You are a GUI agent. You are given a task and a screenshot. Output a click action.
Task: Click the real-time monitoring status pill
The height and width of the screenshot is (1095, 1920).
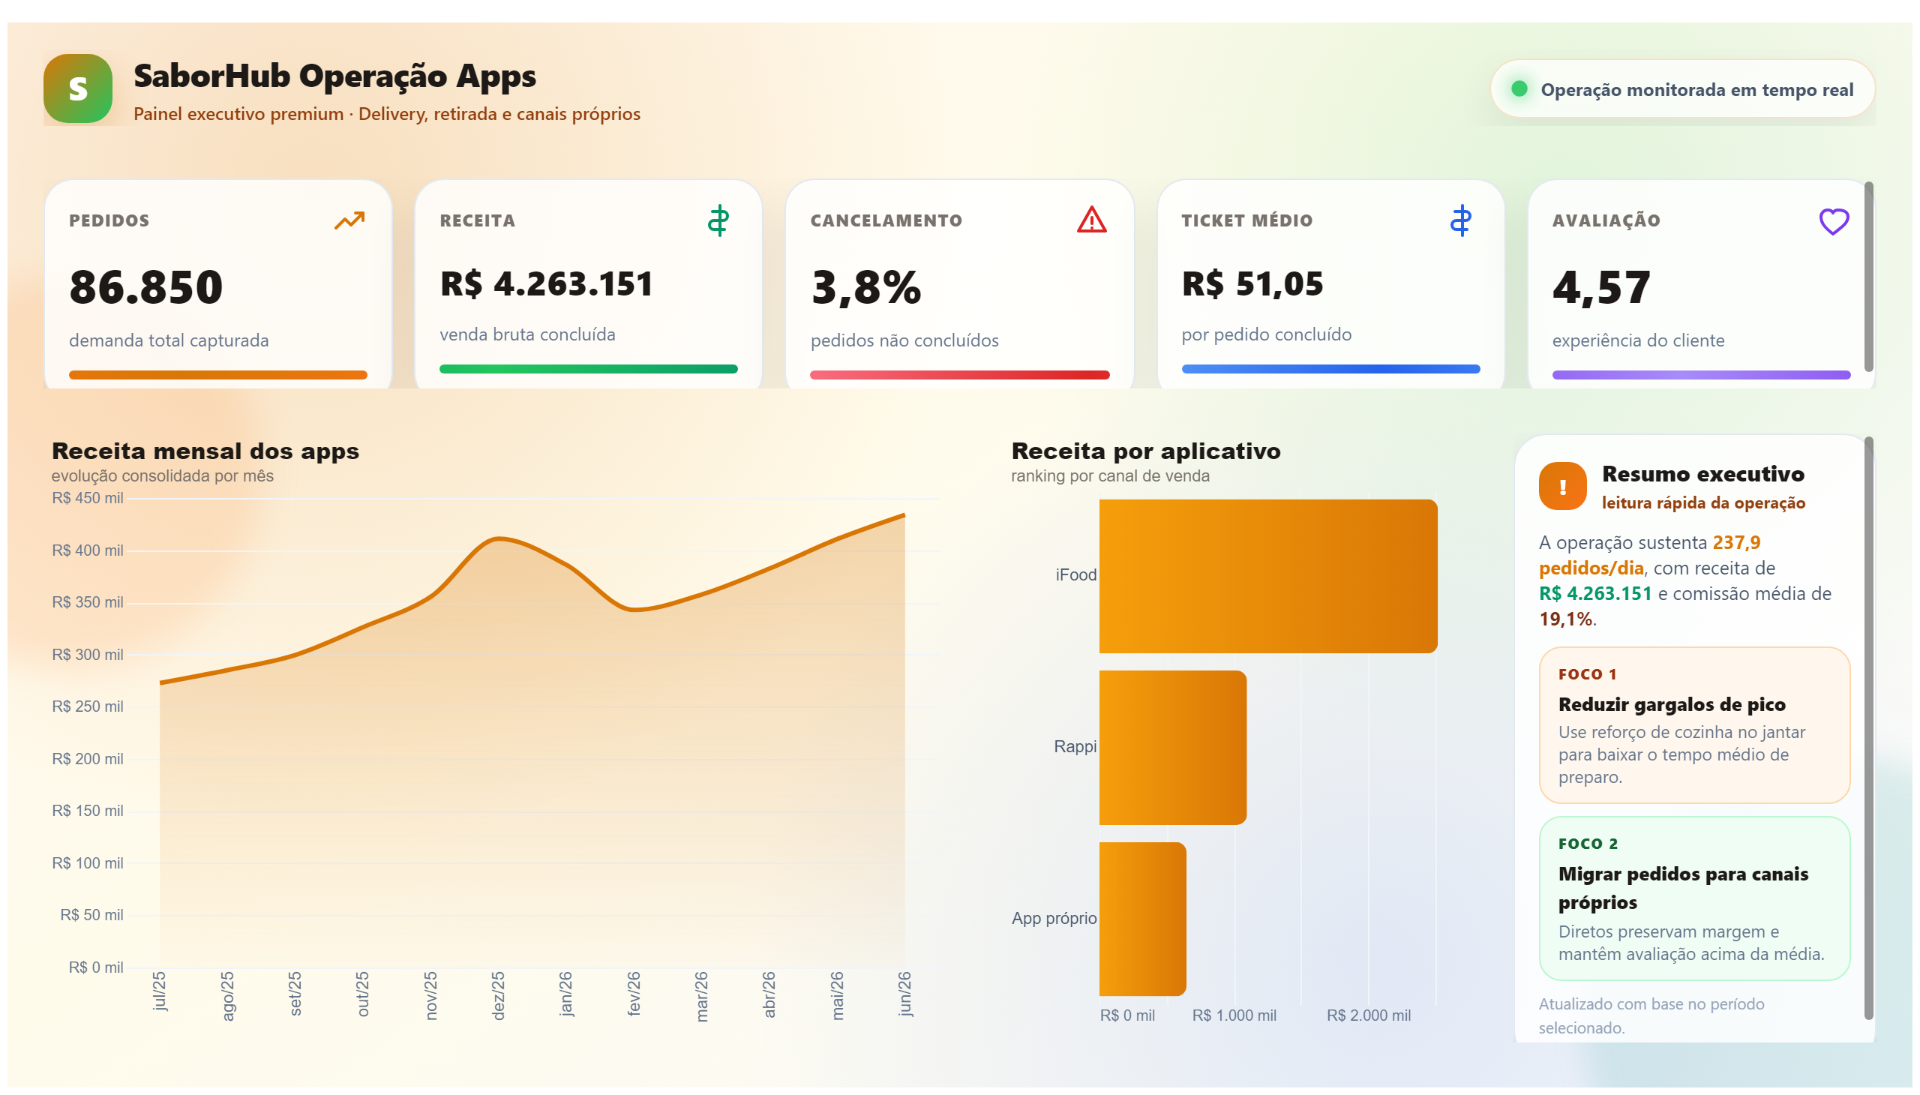(x=1681, y=89)
